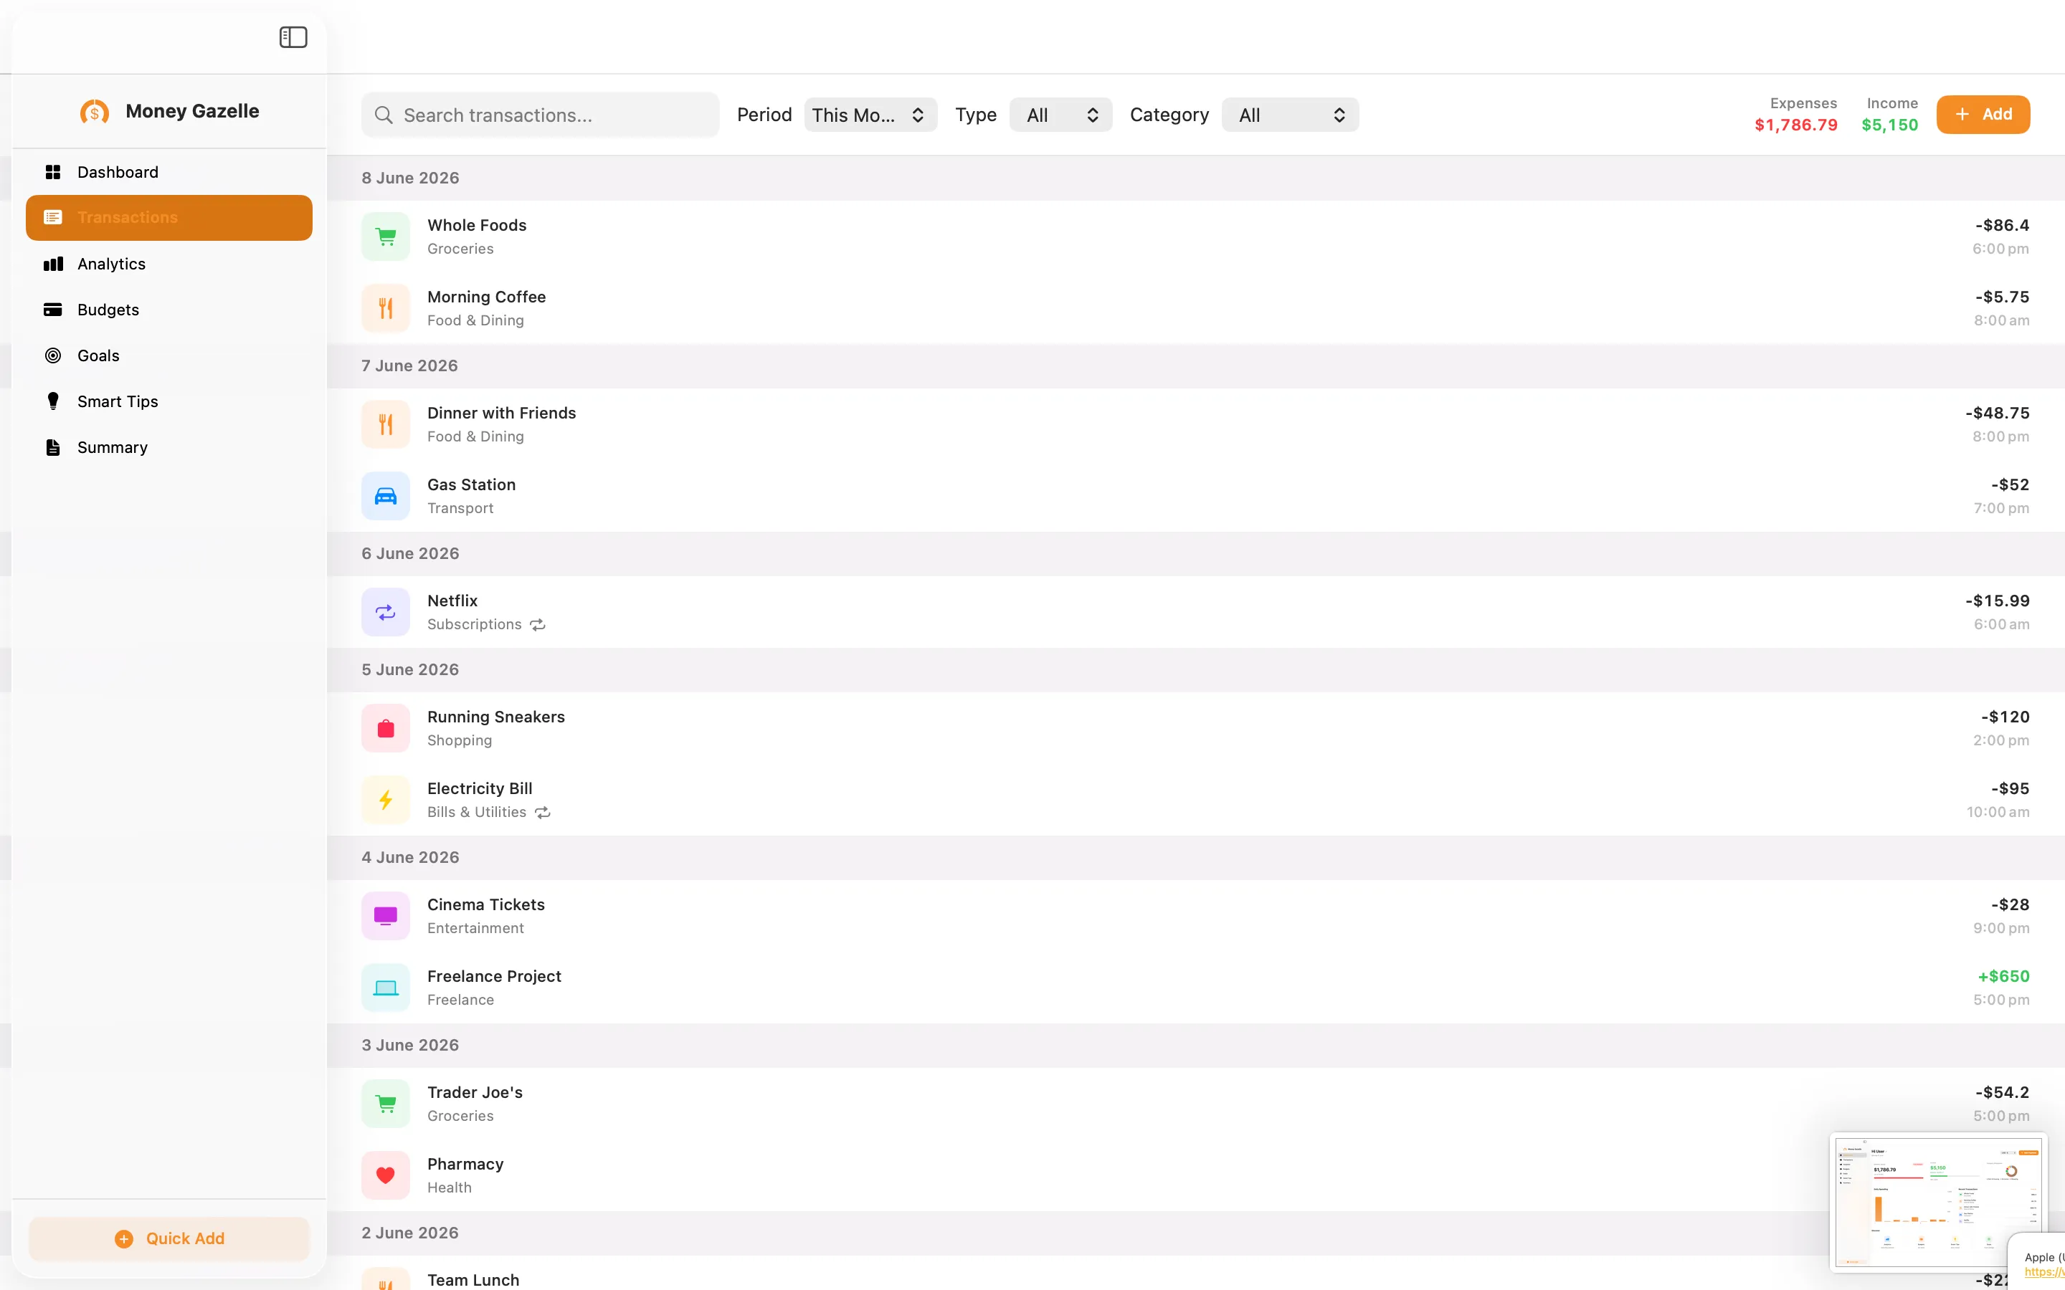Click the -$120 amount
The width and height of the screenshot is (2065, 1290).
2005,717
